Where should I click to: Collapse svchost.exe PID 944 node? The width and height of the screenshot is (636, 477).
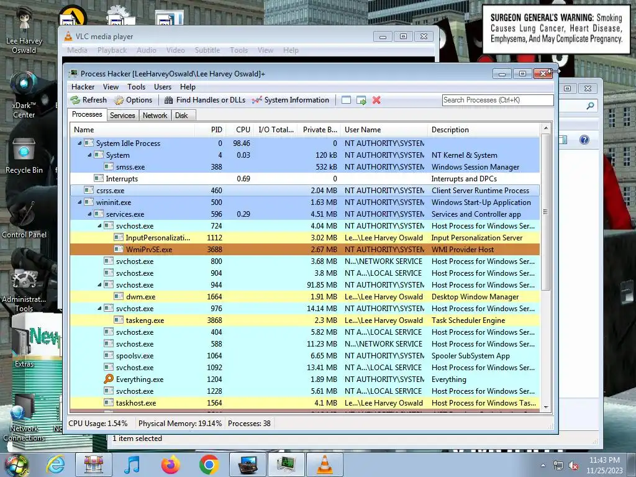click(x=99, y=284)
